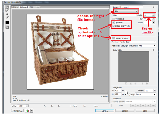
Task: Expand the Metadata dropdown
Action: click(138, 46)
